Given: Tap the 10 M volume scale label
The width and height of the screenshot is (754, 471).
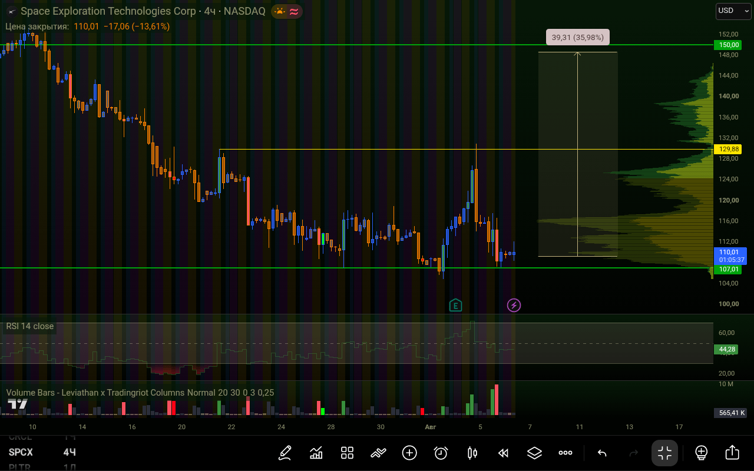Looking at the screenshot, I should point(726,384).
